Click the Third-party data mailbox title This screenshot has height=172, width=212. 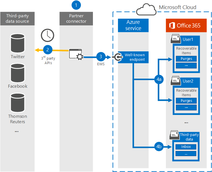(x=189, y=137)
